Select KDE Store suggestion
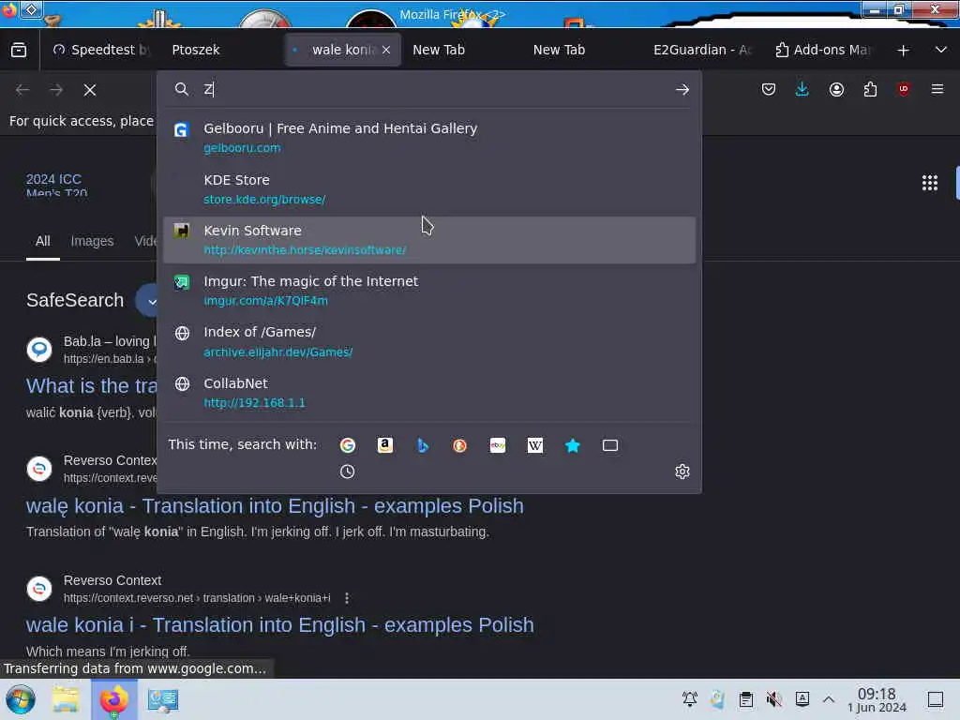The image size is (960, 720). pyautogui.click(x=429, y=189)
